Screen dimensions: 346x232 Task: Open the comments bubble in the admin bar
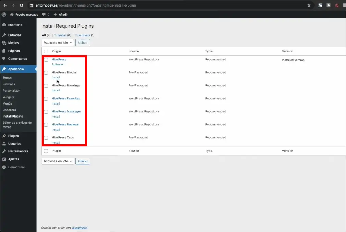(x=44, y=15)
